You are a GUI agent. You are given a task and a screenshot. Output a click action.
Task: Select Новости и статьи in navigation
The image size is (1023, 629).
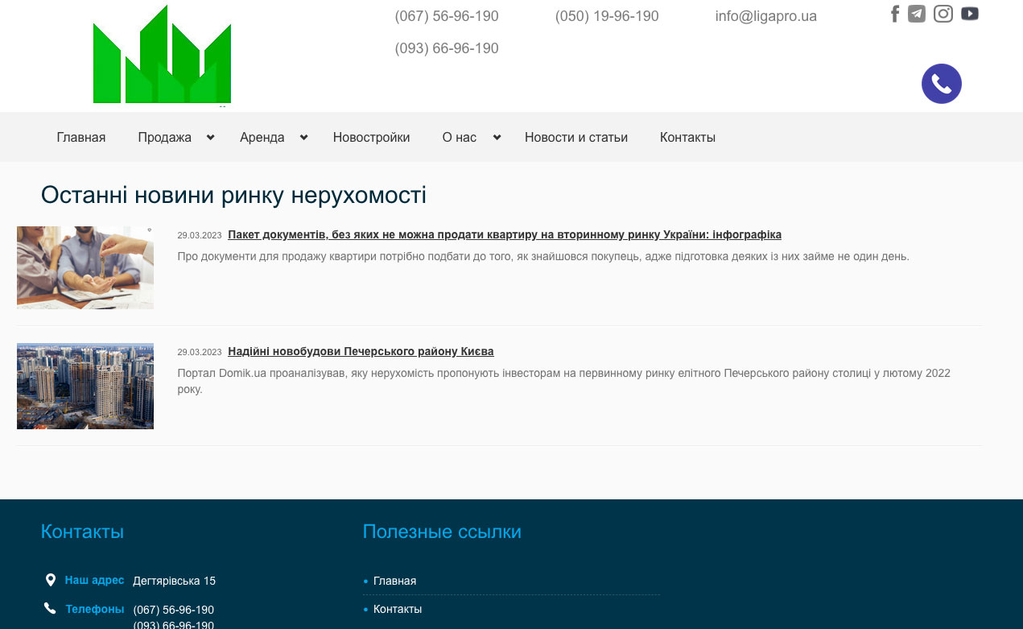click(575, 138)
